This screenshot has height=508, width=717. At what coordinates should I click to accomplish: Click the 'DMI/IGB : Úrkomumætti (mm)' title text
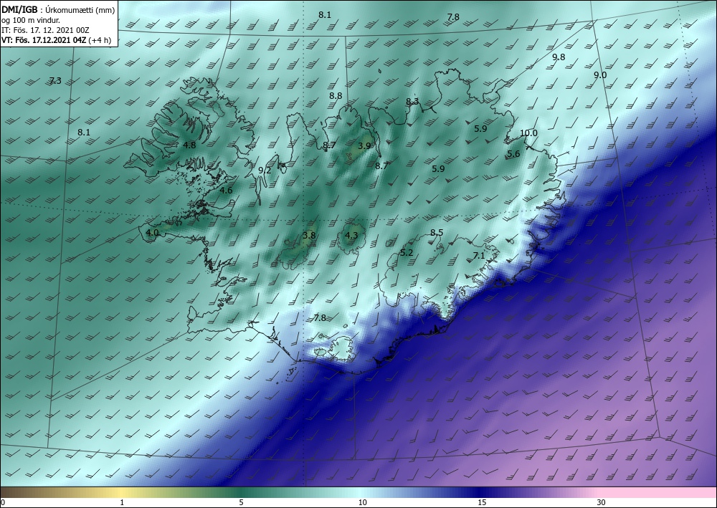click(x=58, y=9)
